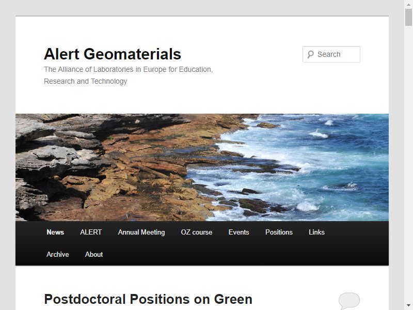Click the coastal rocks header image
This screenshot has width=413, height=310.
pos(202,167)
